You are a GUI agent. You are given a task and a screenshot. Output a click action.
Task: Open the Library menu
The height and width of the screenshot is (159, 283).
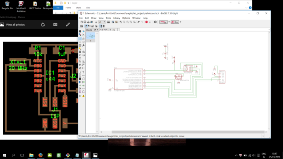point(116,18)
